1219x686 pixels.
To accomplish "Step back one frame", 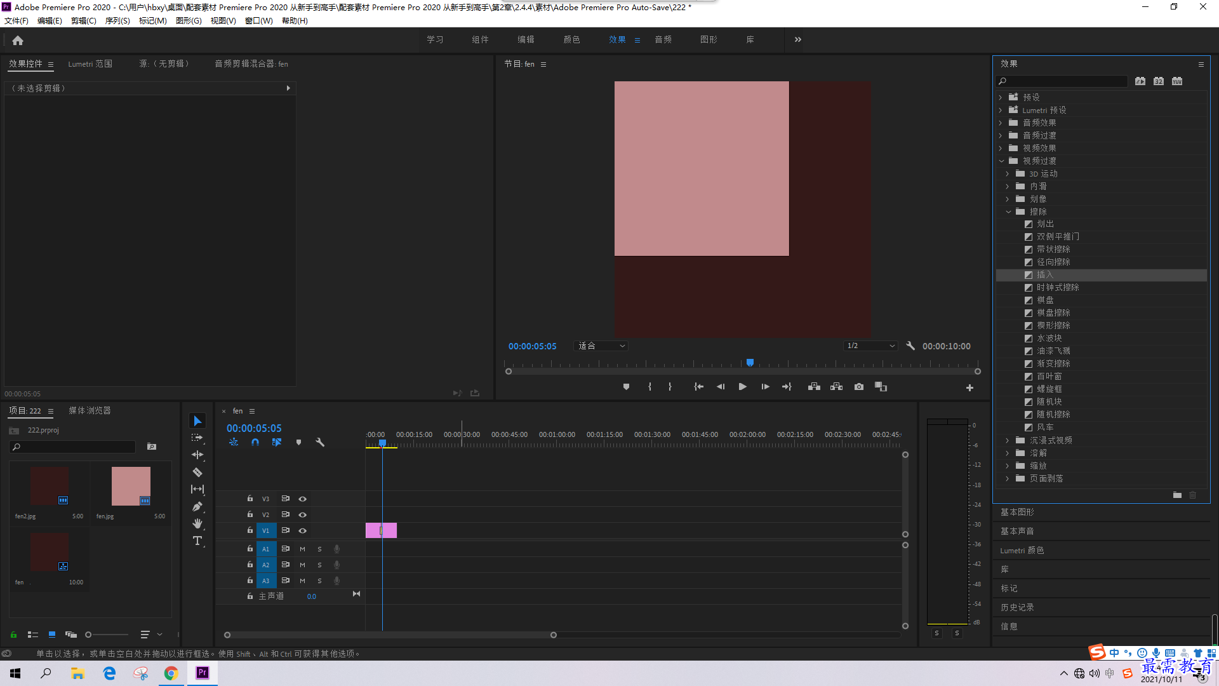I will point(721,387).
